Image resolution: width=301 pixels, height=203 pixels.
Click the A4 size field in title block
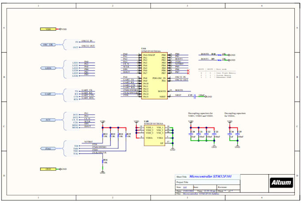(x=185, y=187)
